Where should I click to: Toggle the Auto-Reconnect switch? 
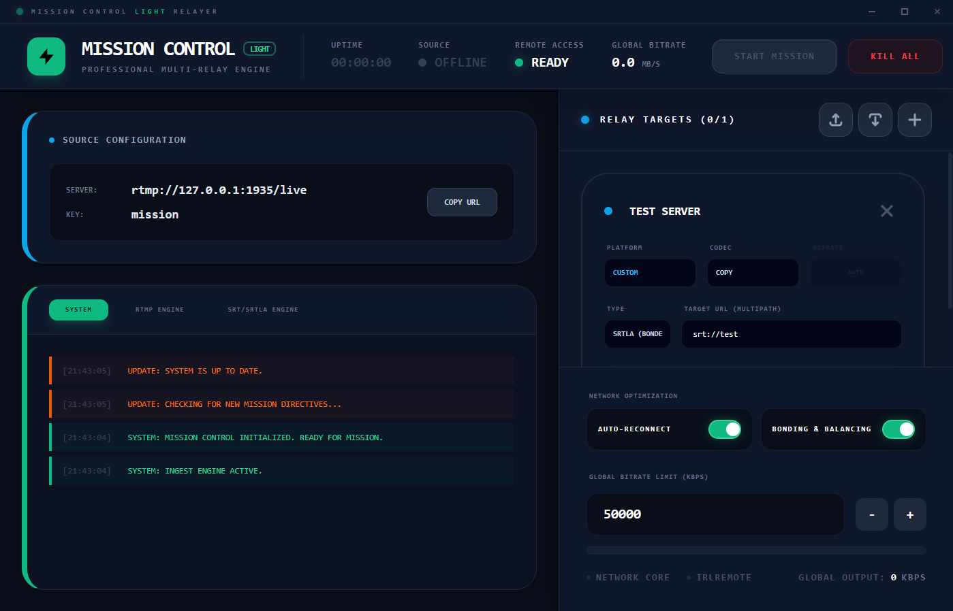[x=725, y=429]
